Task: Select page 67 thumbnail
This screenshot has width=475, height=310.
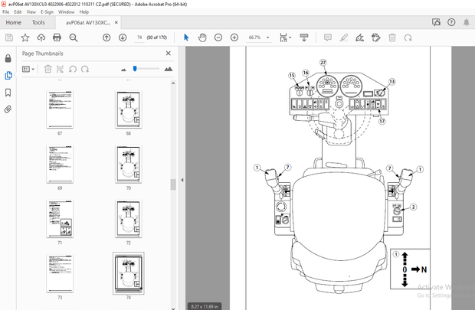Action: [60, 109]
